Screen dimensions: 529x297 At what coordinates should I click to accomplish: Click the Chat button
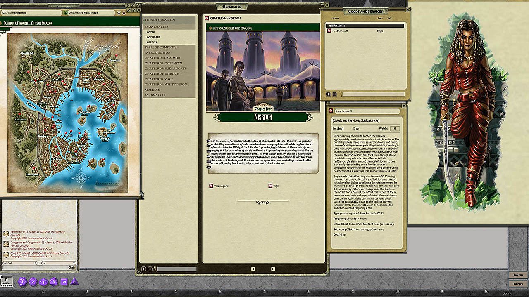coord(71,267)
